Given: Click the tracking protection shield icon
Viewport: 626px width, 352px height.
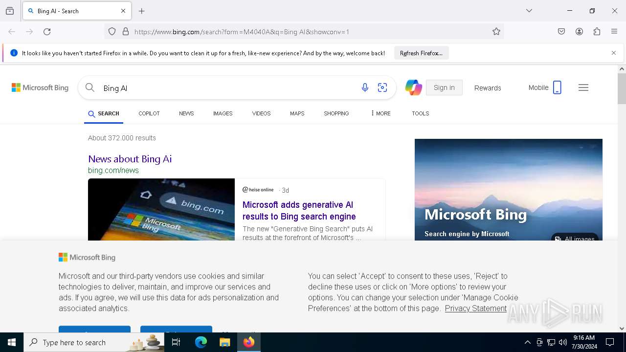Looking at the screenshot, I should (112, 32).
